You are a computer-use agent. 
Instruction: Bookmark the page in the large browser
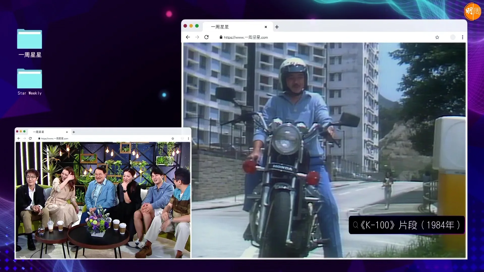click(x=437, y=37)
